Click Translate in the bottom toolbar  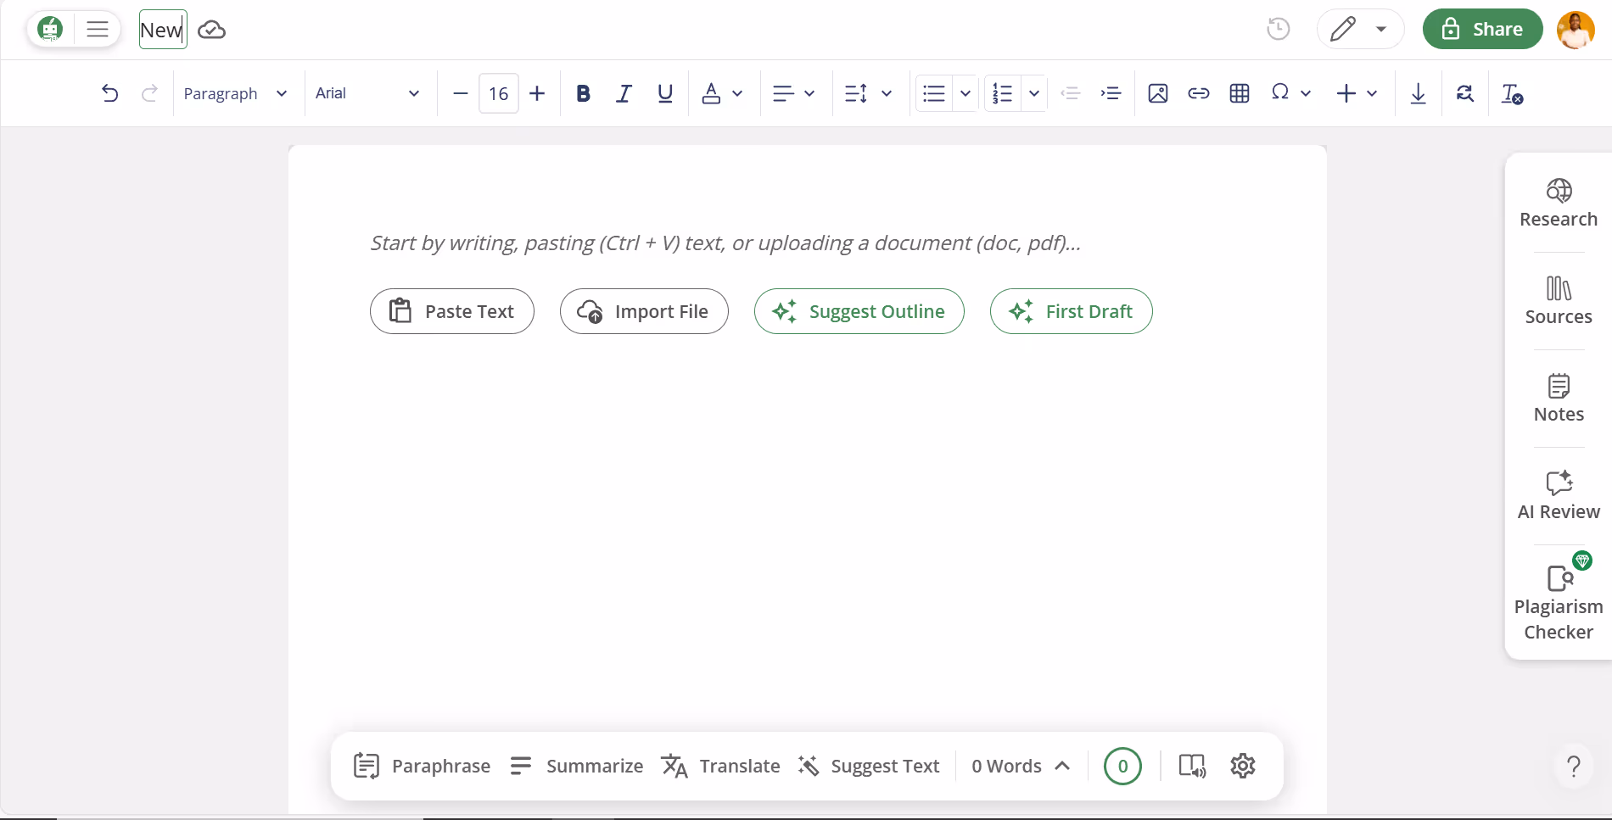pyautogui.click(x=720, y=766)
